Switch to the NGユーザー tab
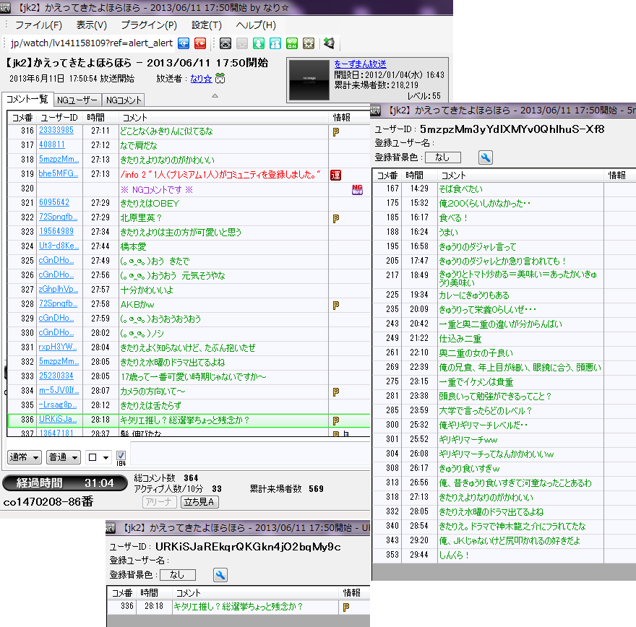This screenshot has height=627, width=636. [77, 100]
